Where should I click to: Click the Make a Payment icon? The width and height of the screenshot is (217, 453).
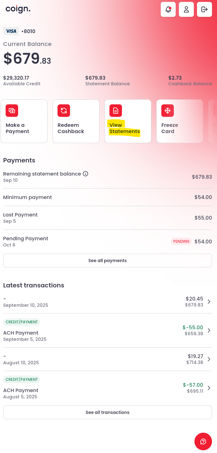pyautogui.click(x=12, y=111)
